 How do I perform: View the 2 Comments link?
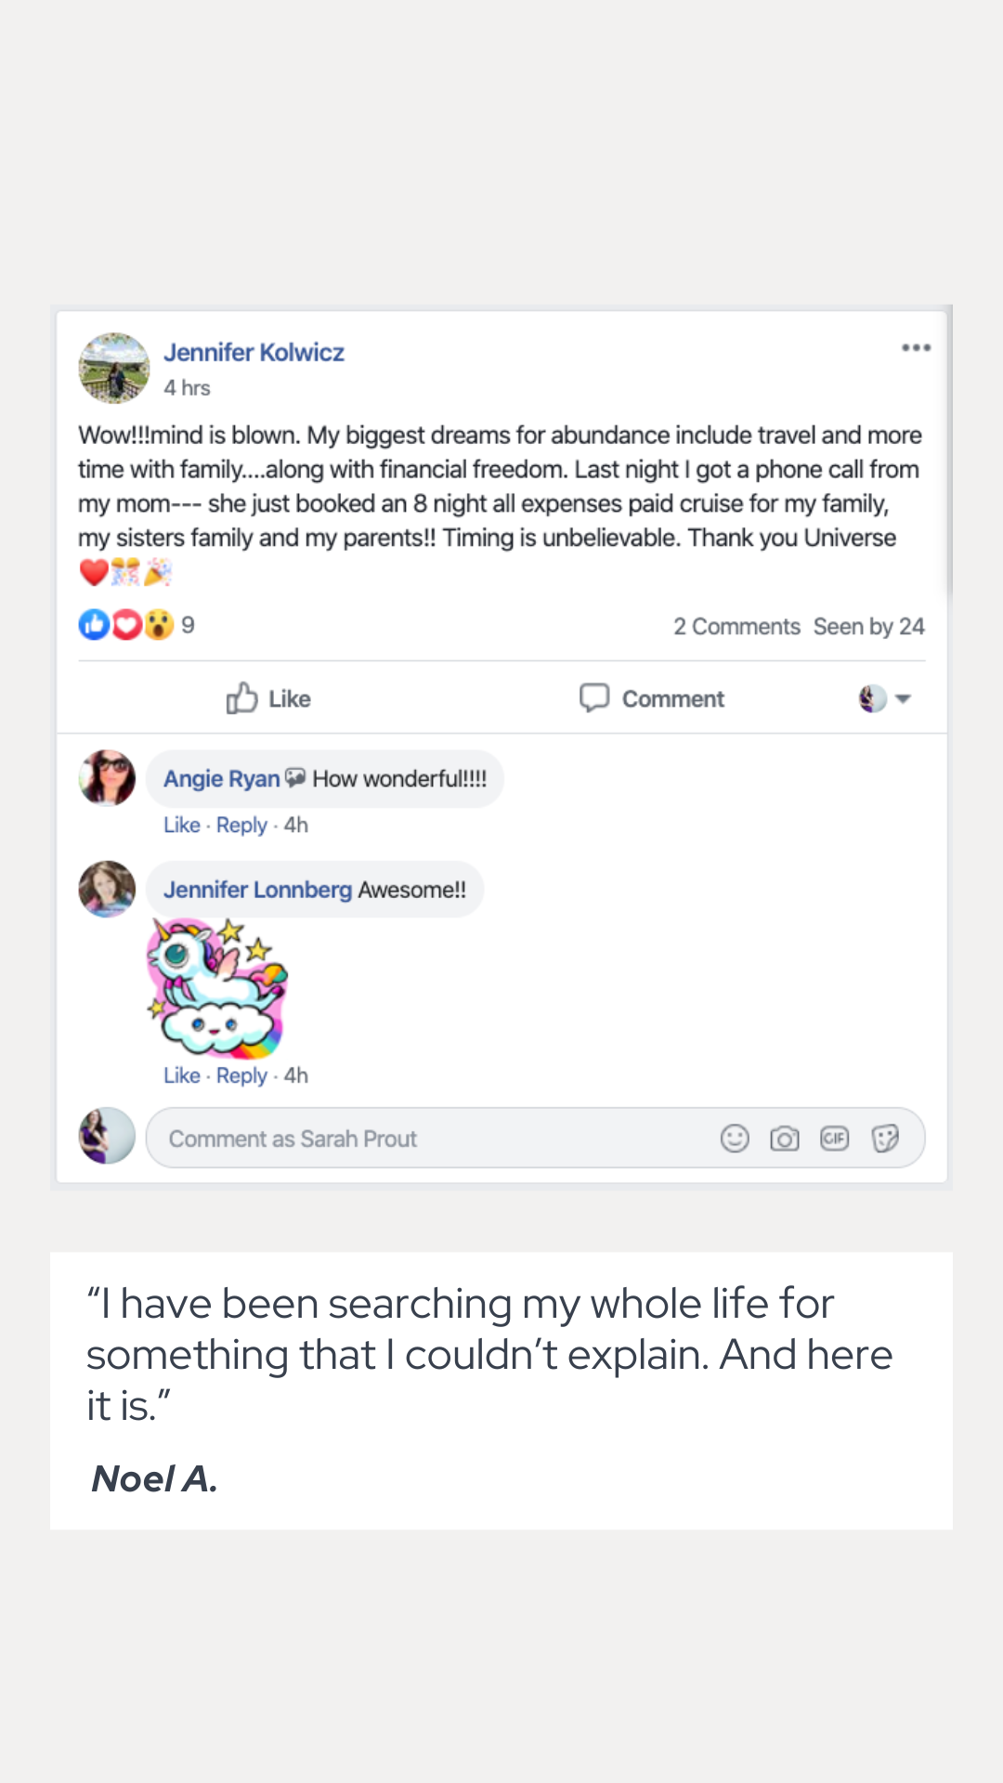(x=736, y=627)
